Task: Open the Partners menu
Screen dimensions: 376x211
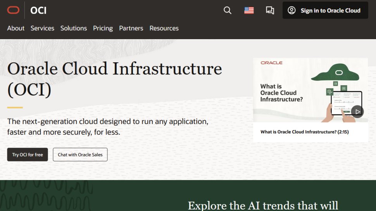Action: tap(131, 28)
